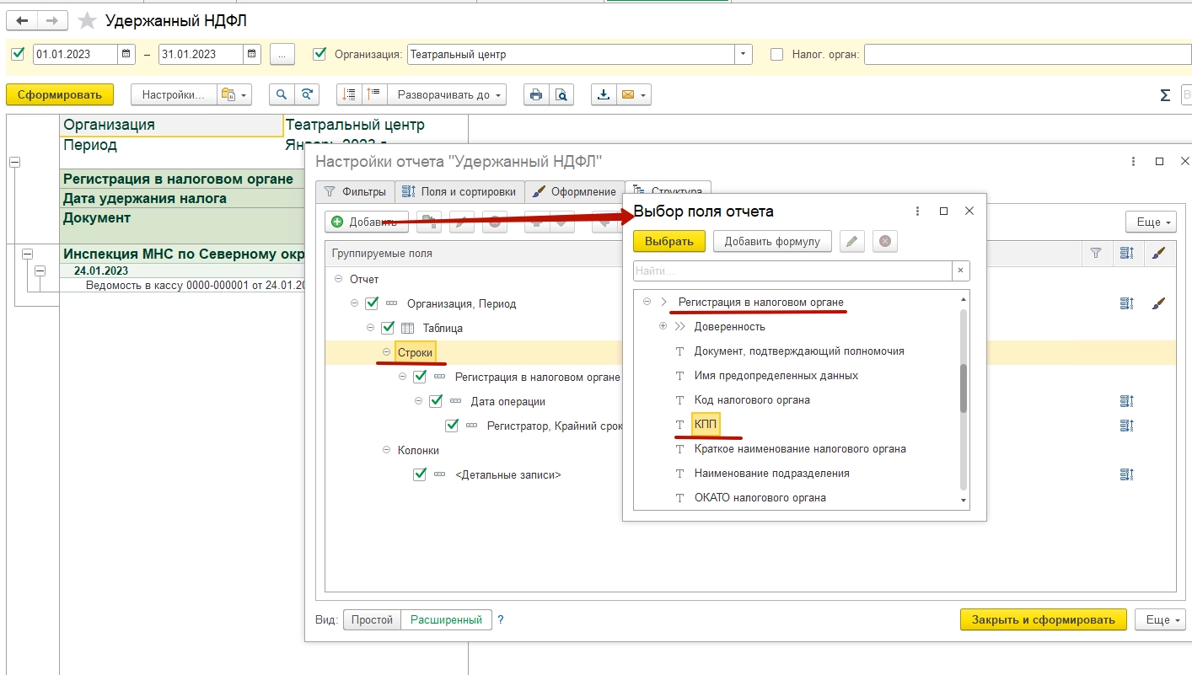
Task: Open calendar for start date 01.01.2023
Action: pyautogui.click(x=126, y=55)
